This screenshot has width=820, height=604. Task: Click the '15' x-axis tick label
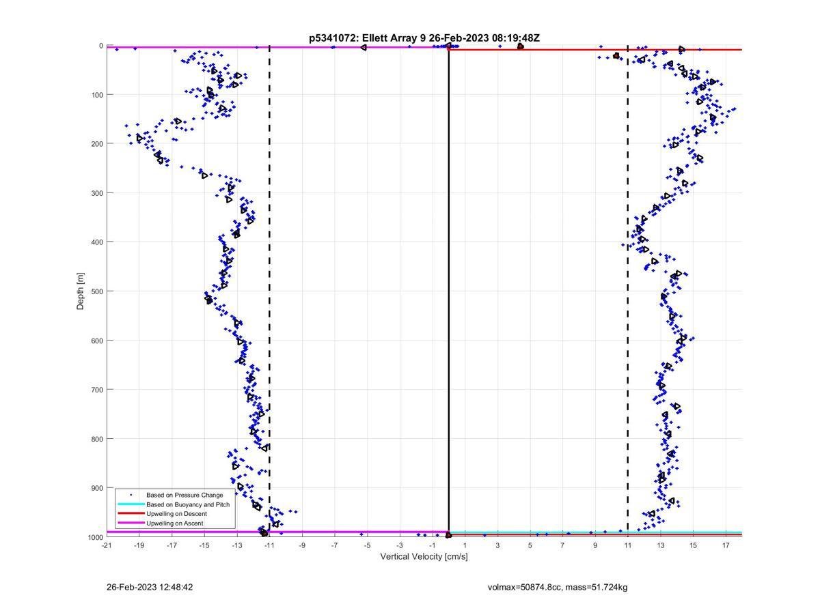click(x=693, y=545)
